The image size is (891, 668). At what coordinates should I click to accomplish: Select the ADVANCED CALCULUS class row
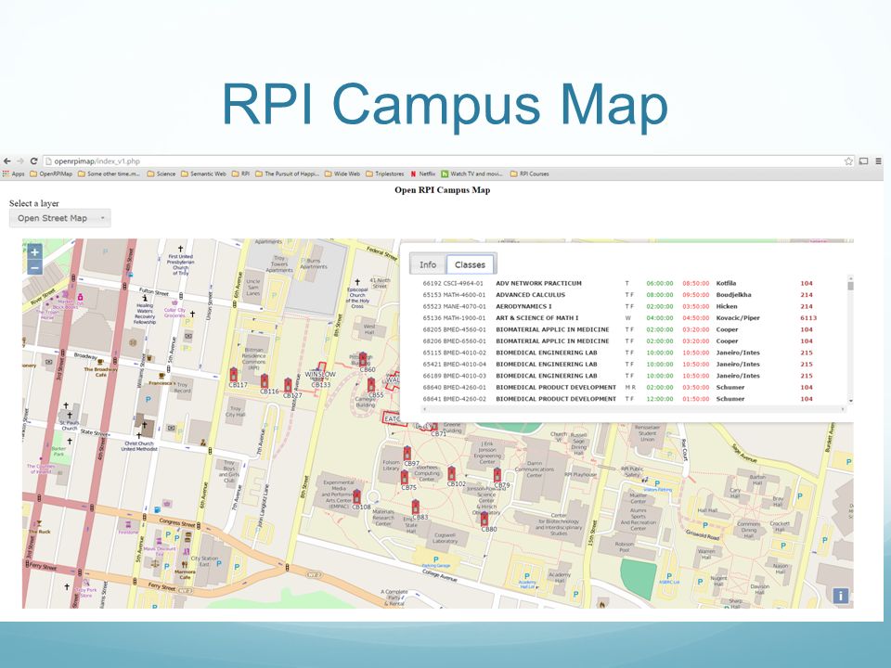(618, 295)
